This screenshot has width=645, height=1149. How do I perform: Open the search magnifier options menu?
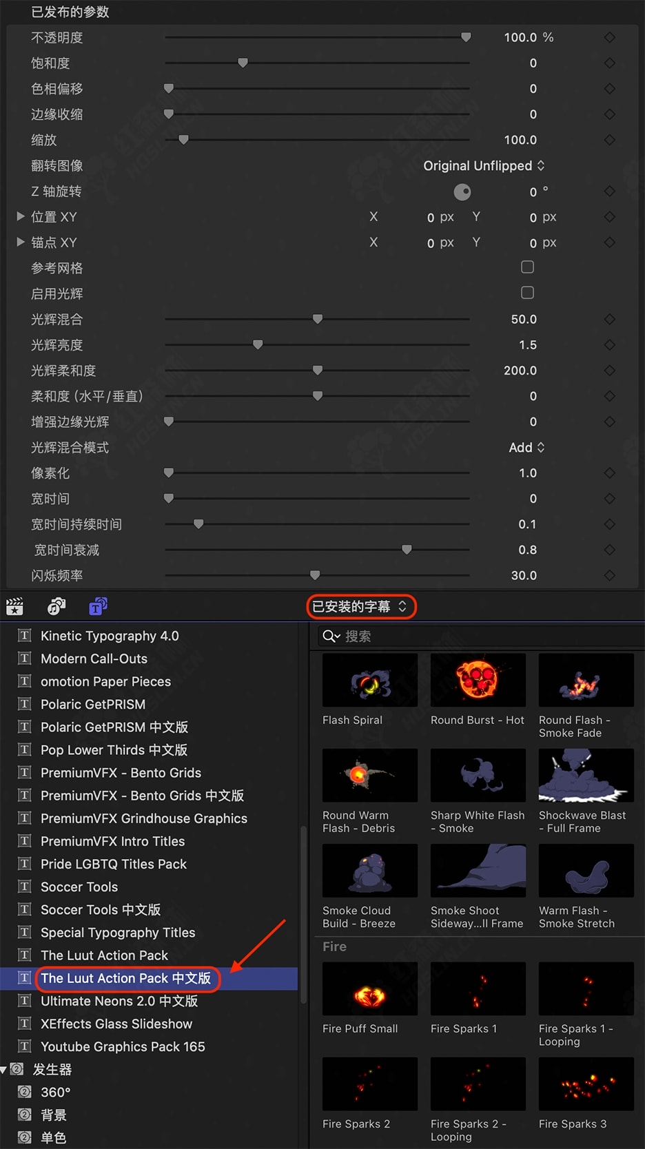(x=331, y=636)
